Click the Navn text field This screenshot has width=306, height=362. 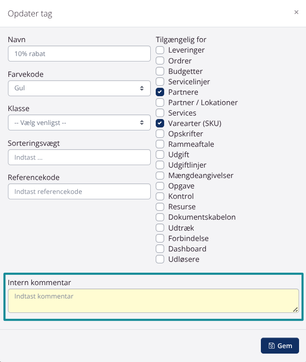tap(79, 54)
